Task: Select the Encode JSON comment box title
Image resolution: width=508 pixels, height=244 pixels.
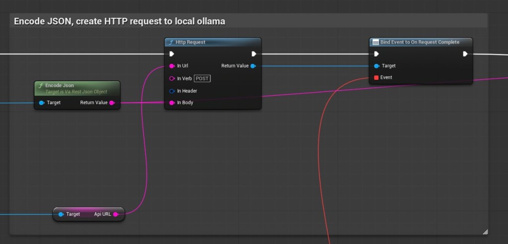Action: (x=120, y=21)
